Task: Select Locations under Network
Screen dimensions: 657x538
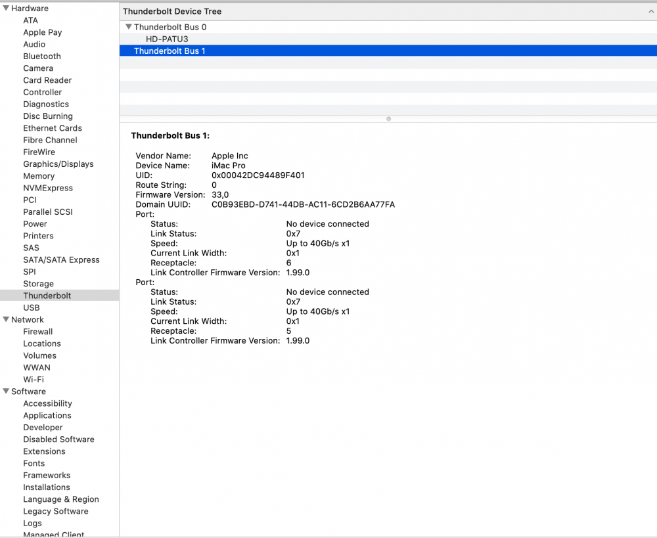Action: coord(42,344)
